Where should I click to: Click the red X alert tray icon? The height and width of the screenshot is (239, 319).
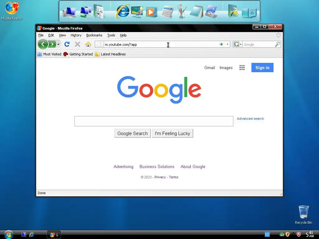tap(299, 234)
